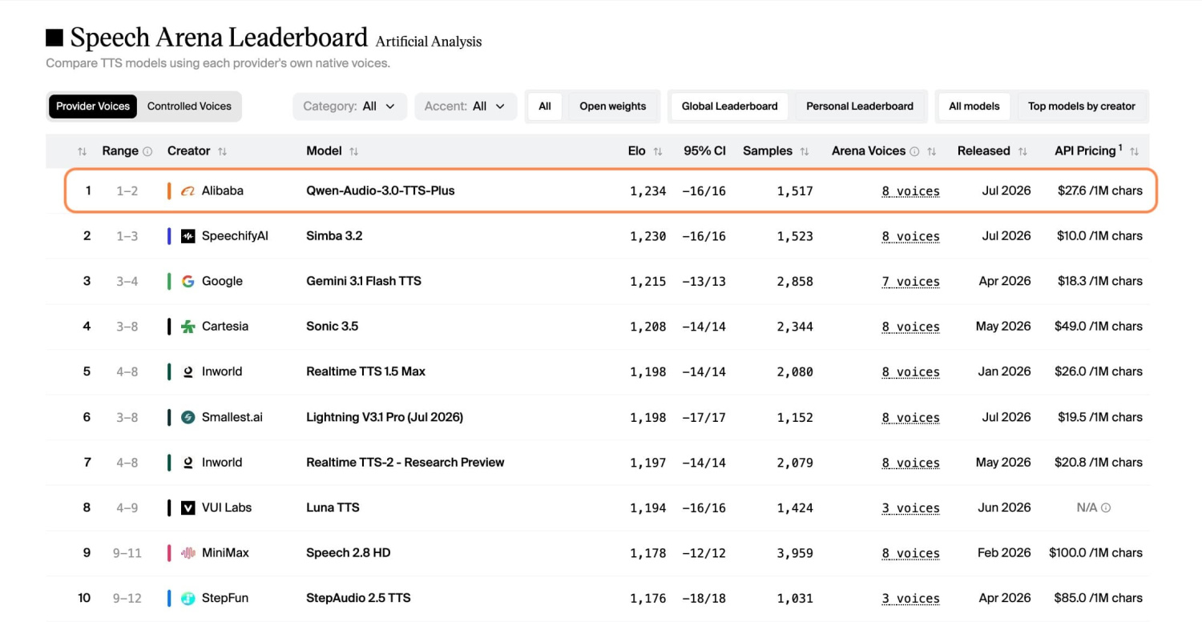Image resolution: width=1202 pixels, height=622 pixels.
Task: Sort the table by rank number column
Action: tap(82, 151)
